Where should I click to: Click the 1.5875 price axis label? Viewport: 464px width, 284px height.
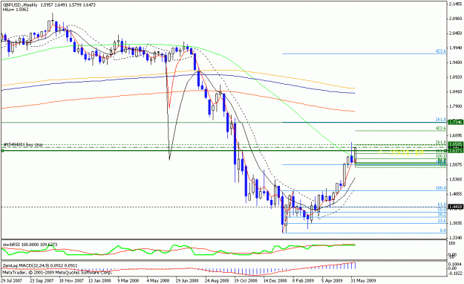[455, 164]
